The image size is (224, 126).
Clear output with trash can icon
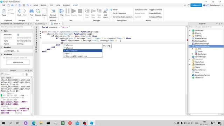coord(27,74)
